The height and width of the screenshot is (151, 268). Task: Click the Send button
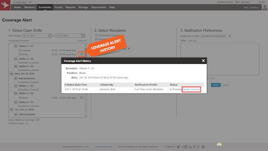[216, 85]
